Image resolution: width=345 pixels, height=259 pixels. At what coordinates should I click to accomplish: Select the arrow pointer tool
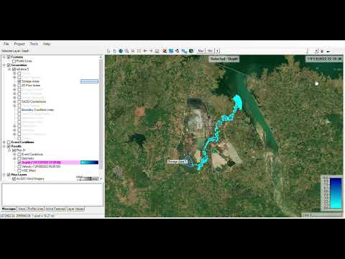click(109, 51)
